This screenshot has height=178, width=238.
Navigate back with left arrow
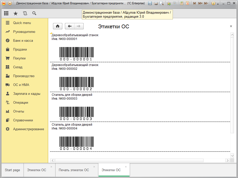click(70, 26)
